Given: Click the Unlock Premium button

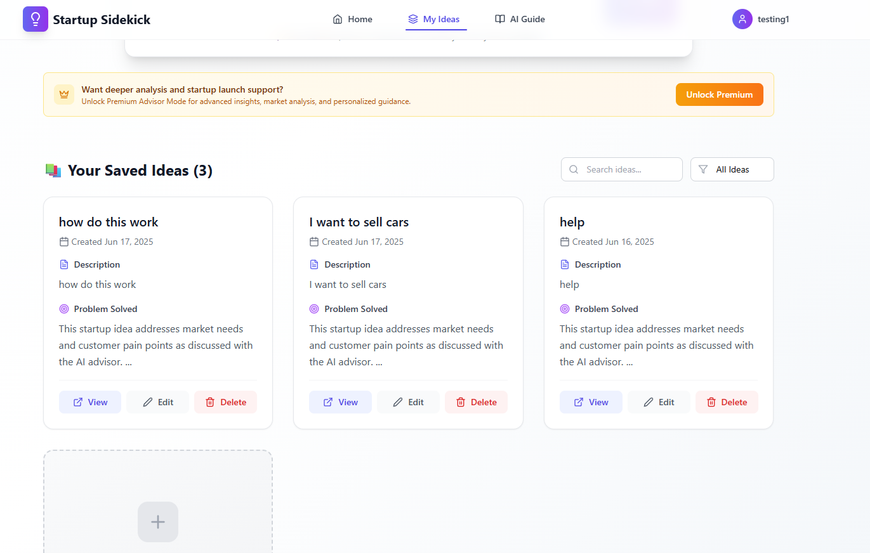Looking at the screenshot, I should click(719, 94).
